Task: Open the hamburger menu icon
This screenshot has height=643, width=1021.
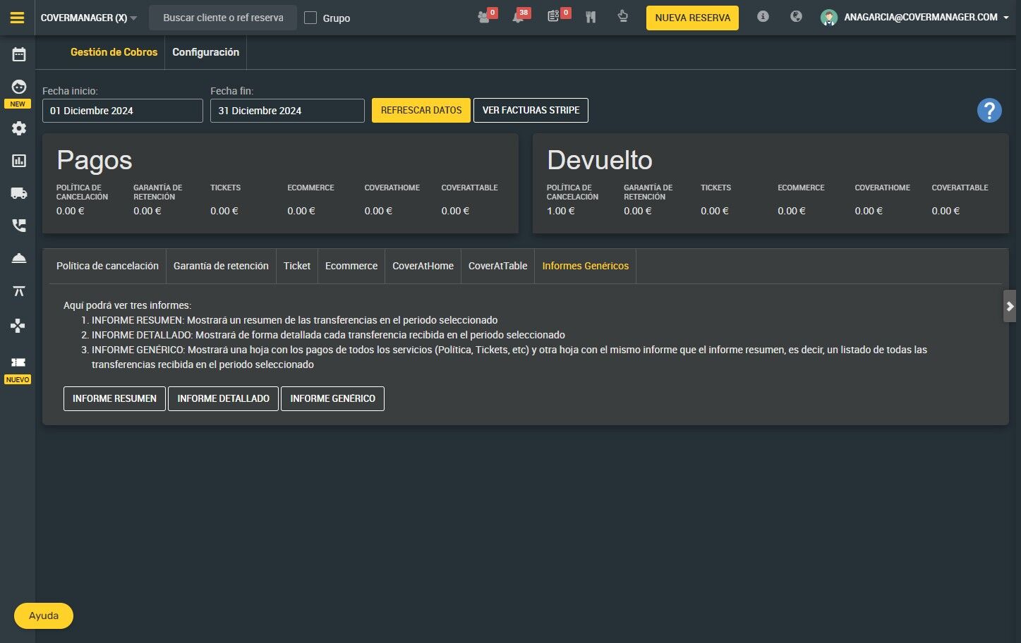Action: tap(18, 18)
